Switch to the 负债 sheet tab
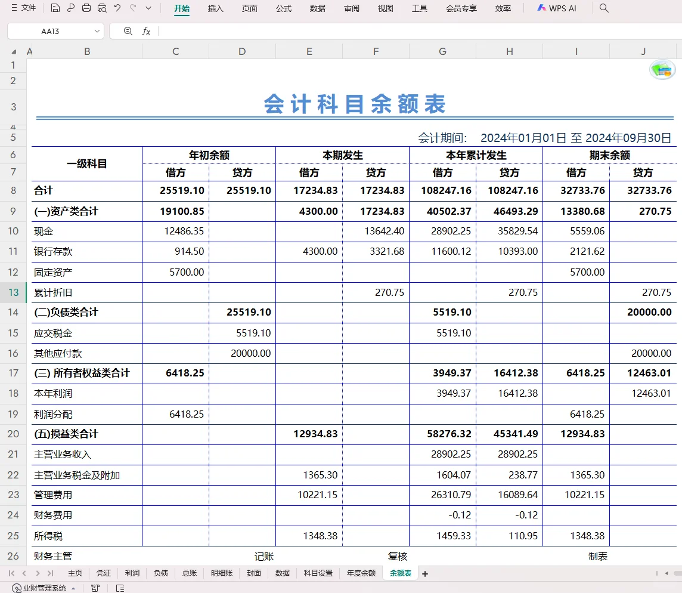Image resolution: width=682 pixels, height=593 pixels. coord(161,573)
